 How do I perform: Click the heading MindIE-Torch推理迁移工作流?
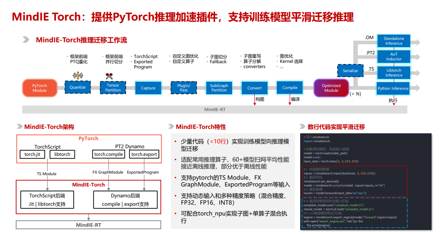point(81,40)
